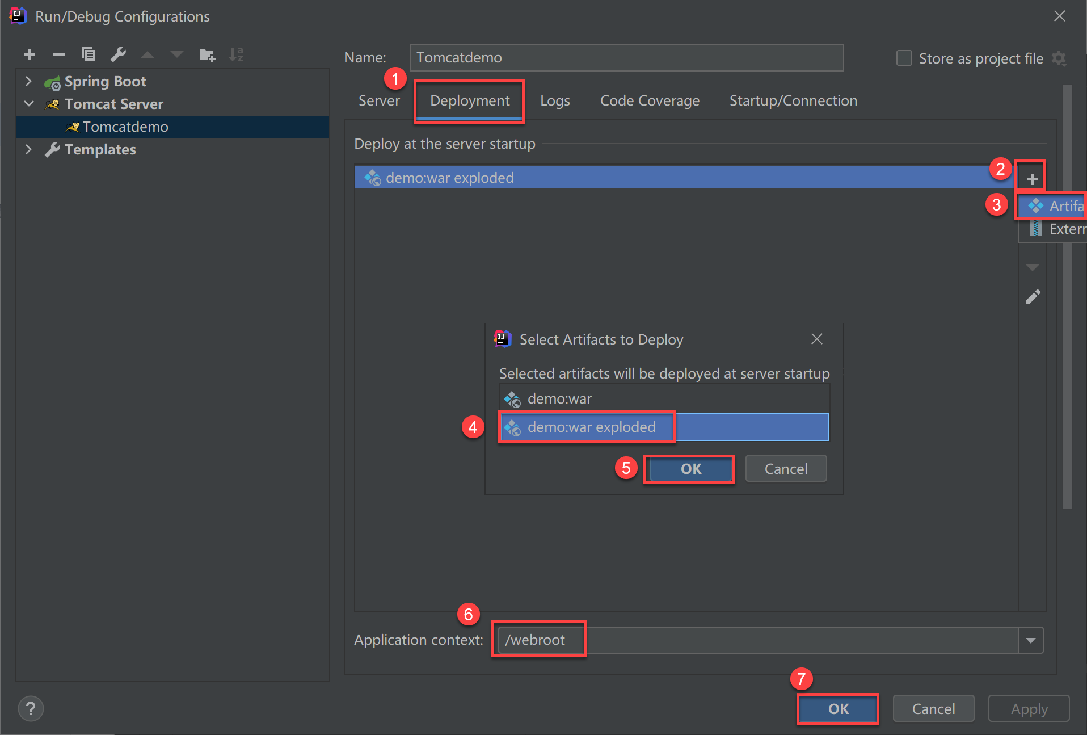The height and width of the screenshot is (735, 1087).
Task: Select demo:war exploded in deployment list
Action: [x=686, y=178]
